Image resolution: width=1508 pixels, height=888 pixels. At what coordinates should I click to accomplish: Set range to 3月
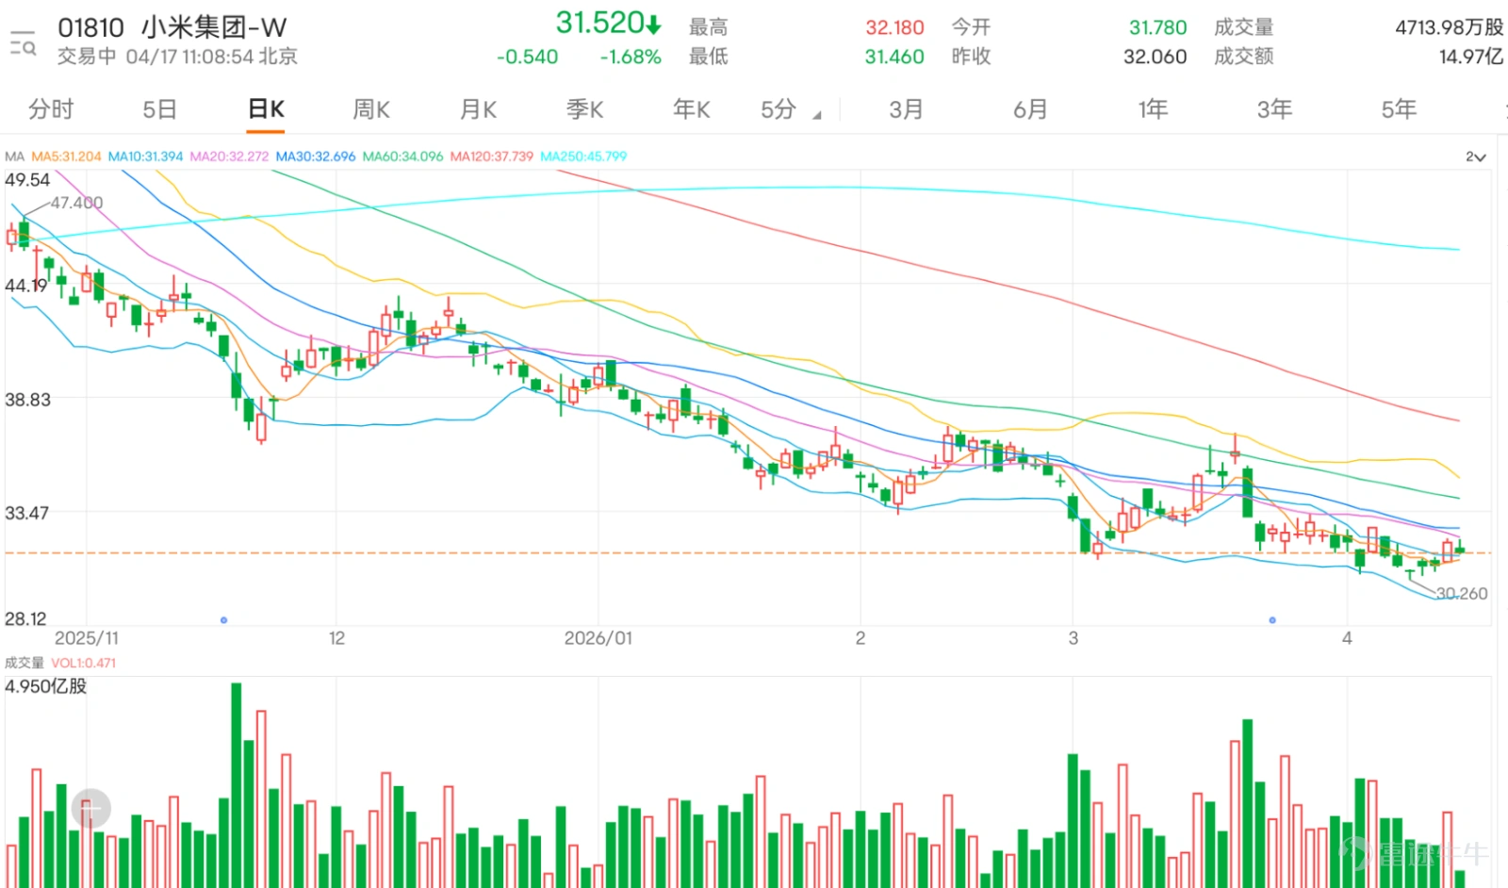[906, 109]
